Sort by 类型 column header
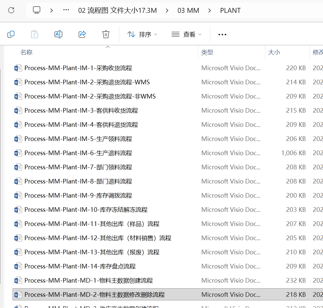Screen dimensions: 323x308 coord(207,52)
